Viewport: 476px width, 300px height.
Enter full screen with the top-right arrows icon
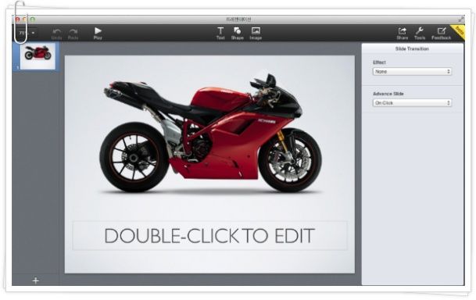point(461,20)
